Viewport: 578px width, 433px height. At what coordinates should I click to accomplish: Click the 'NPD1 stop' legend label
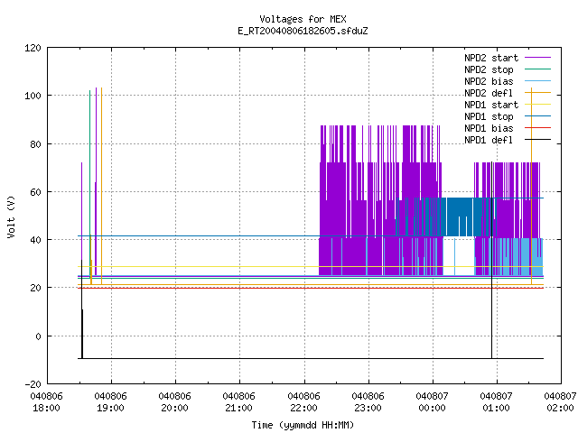pyautogui.click(x=489, y=116)
